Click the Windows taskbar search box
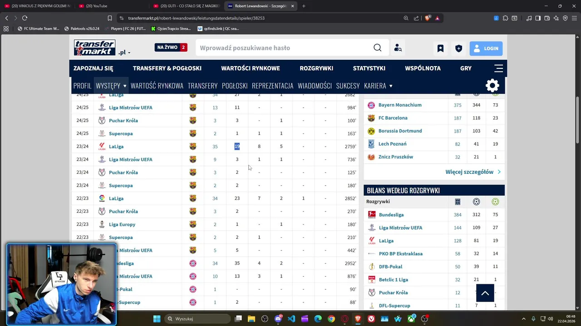Screen dimensions: 581x326 click(197, 319)
